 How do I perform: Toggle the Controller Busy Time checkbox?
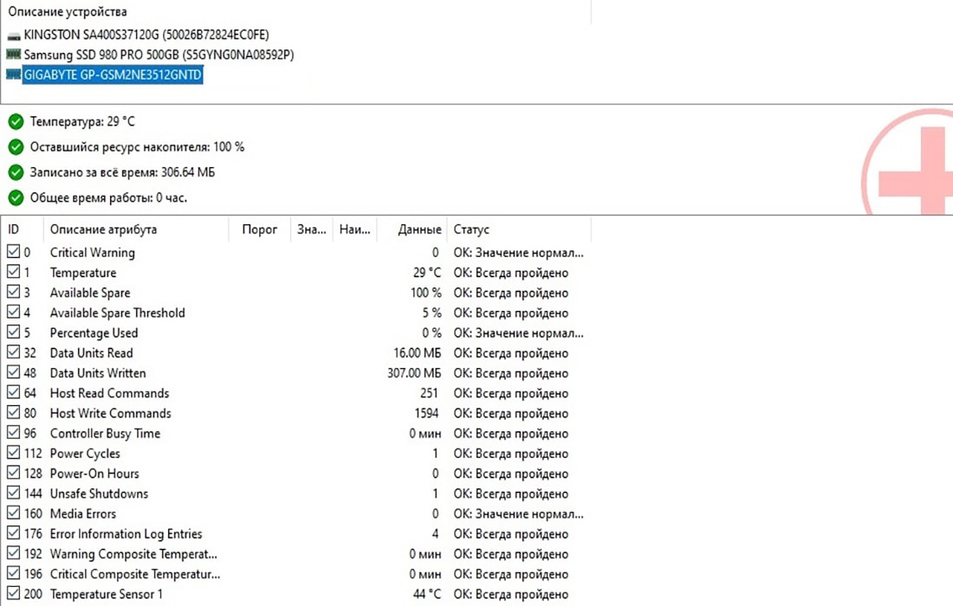(x=13, y=432)
